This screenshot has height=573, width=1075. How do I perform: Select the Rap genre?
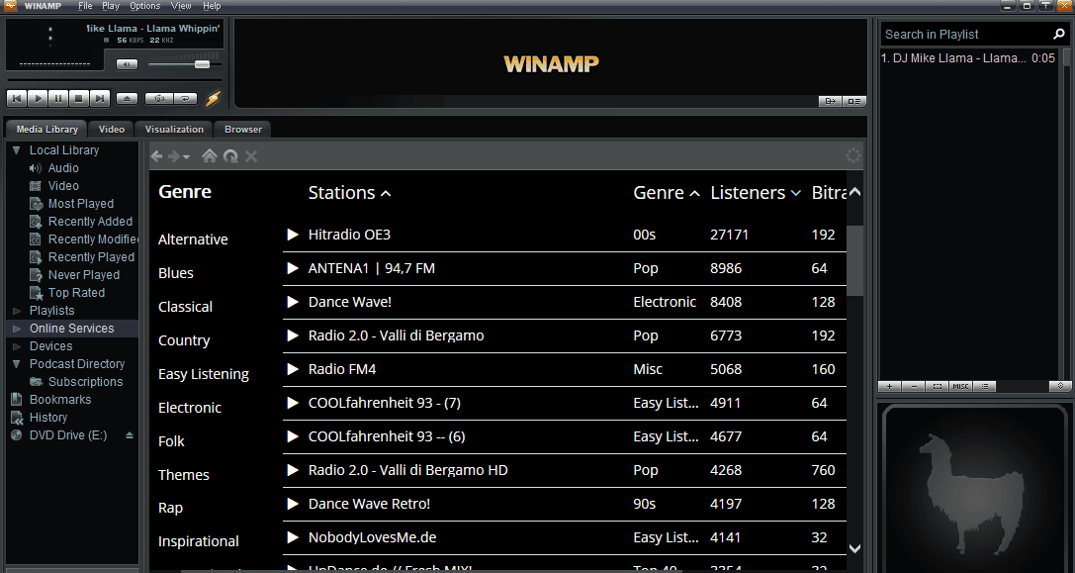170,508
